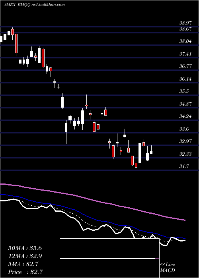The height and width of the screenshot is (278, 199).
Task: Click the 31.7 price label
Action: click(x=184, y=166)
